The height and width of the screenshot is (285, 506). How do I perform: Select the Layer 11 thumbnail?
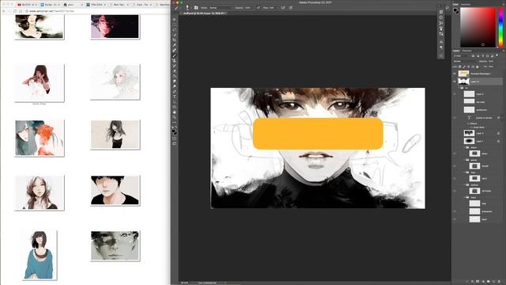coord(464,82)
